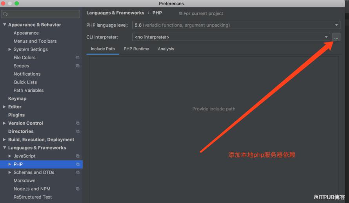Collapse the Appearance & Behavior section
Screen dimensions: 349x203
[x=4, y=24]
